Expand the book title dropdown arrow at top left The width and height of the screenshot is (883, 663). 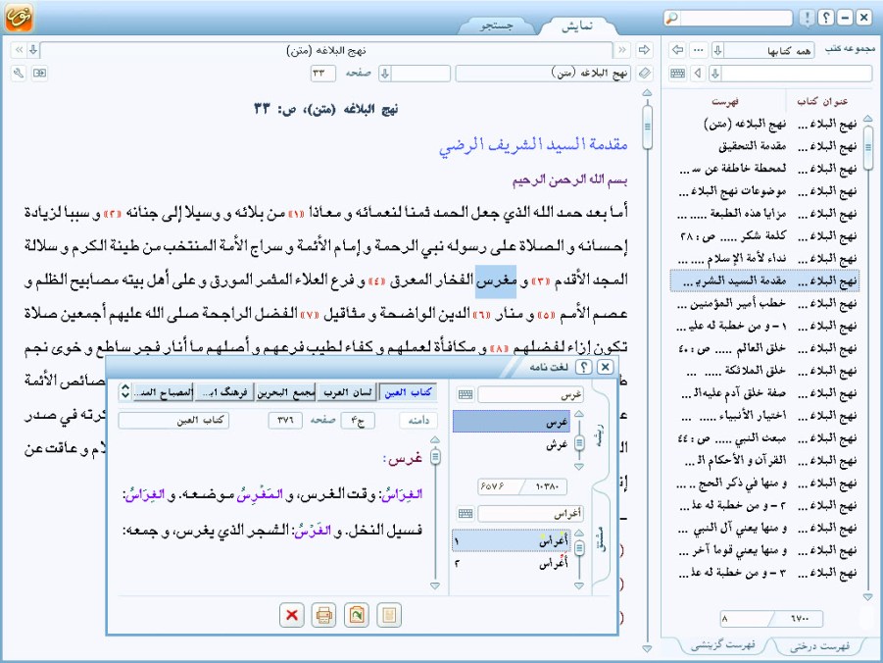pos(33,50)
